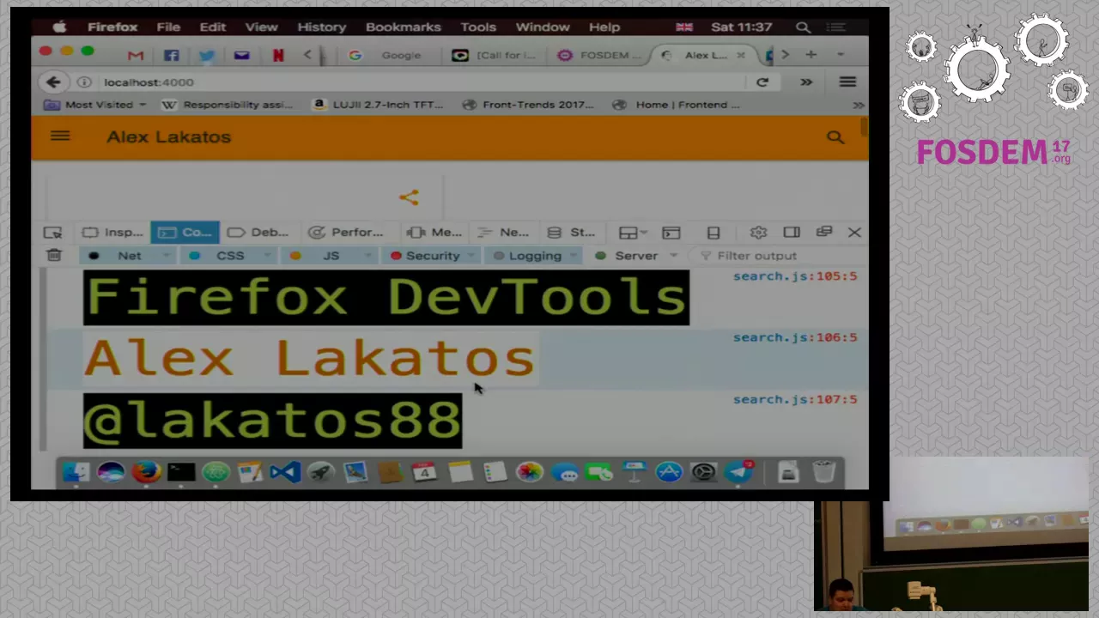Open the pinned Netflix tab
1099x618 pixels.
[x=278, y=55]
